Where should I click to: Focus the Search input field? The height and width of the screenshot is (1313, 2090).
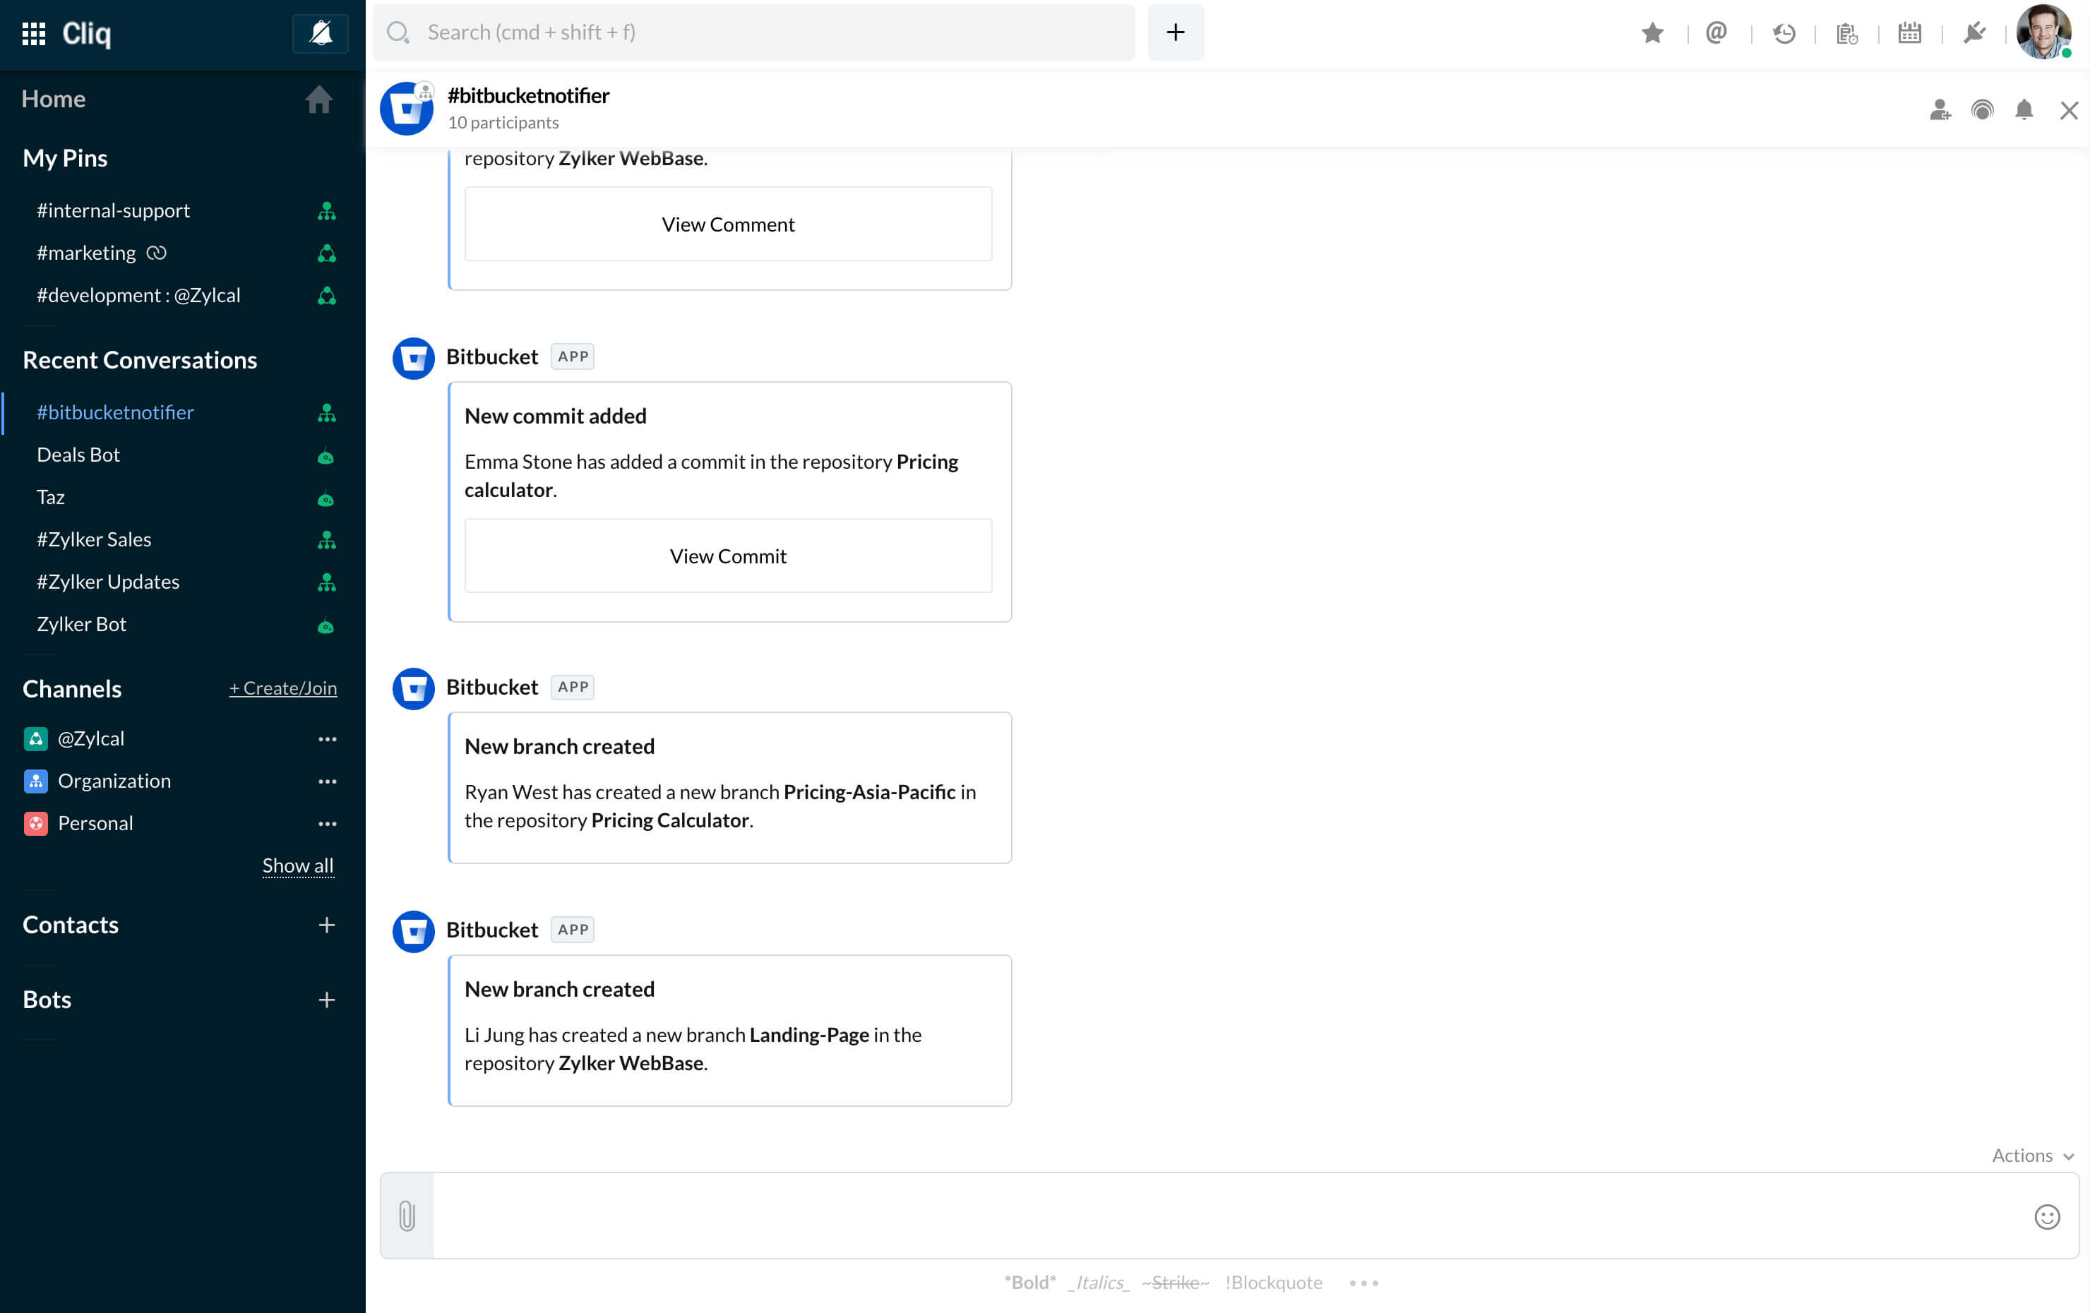pyautogui.click(x=753, y=32)
